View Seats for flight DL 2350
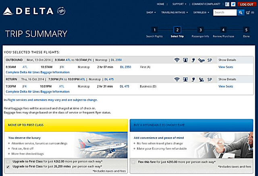258x176 pixels. click(x=226, y=67)
